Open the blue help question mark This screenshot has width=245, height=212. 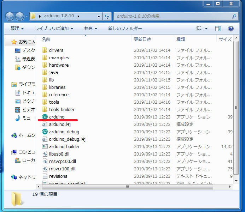[231, 29]
